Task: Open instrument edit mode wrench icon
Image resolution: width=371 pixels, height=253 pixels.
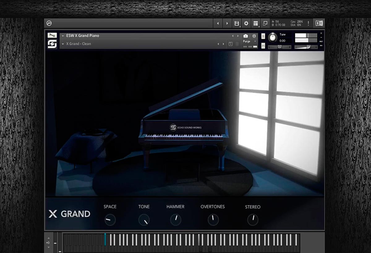Action: click(52, 35)
